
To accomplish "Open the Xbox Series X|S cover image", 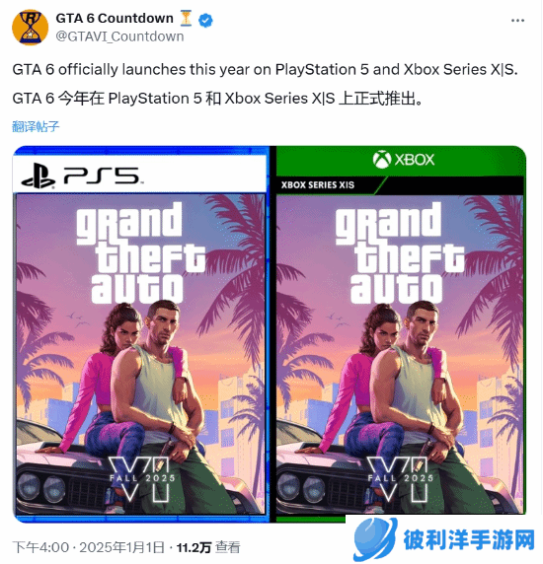I will 399,334.
